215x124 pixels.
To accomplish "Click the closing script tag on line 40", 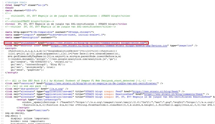I will click(23, 108).
